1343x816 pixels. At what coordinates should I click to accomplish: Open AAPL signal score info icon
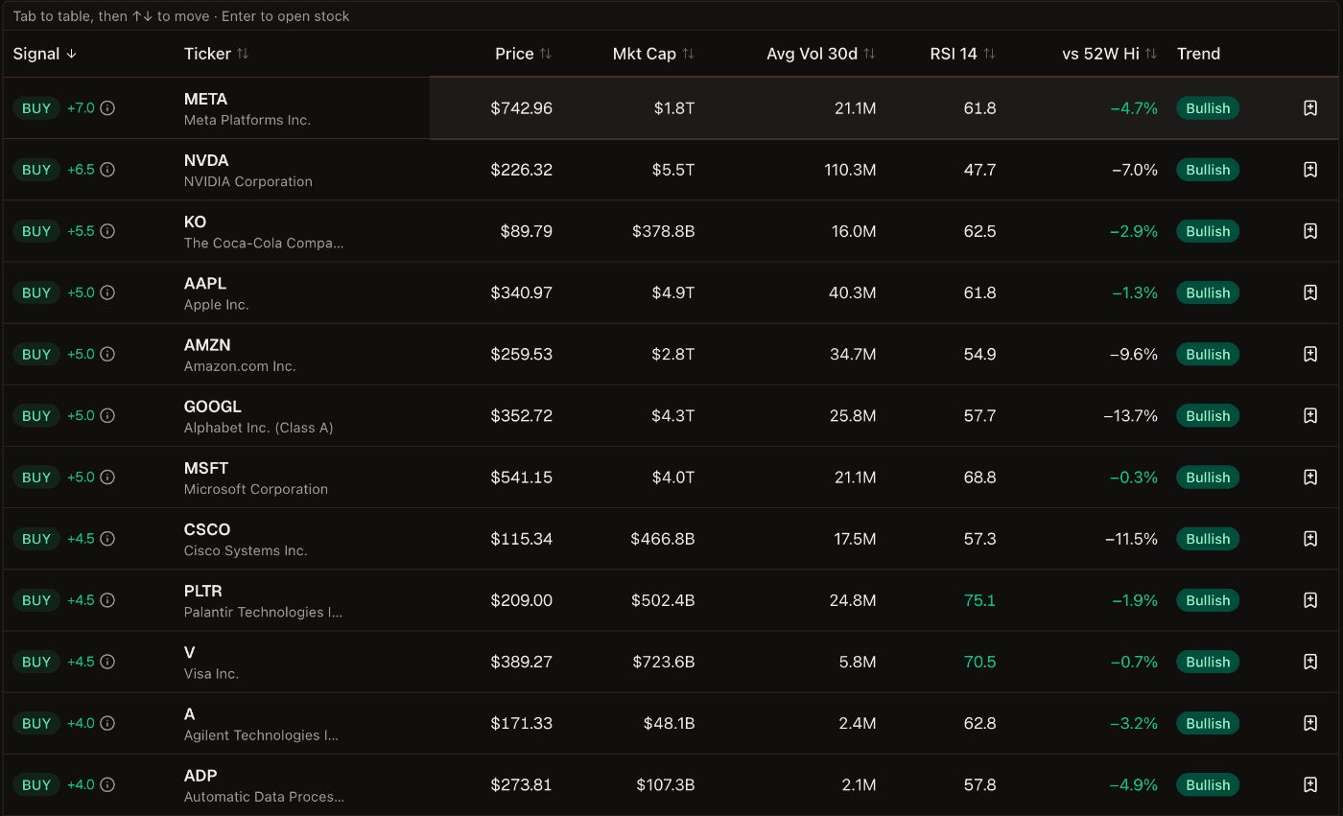[x=107, y=292]
